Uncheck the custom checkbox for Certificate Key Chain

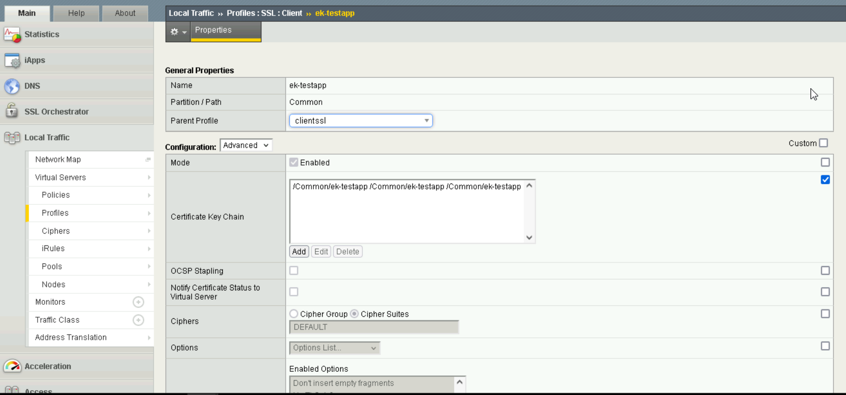[825, 180]
